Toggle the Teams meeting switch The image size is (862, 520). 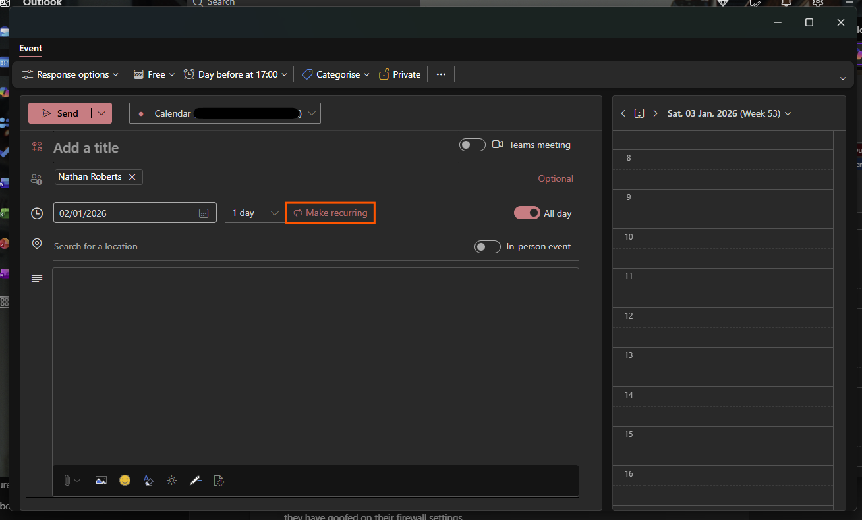click(x=473, y=145)
